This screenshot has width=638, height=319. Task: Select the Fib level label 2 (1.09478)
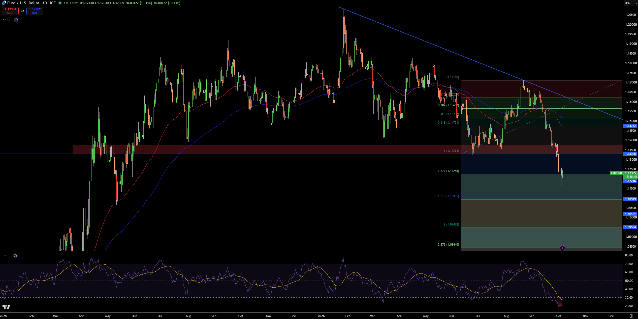pos(451,224)
